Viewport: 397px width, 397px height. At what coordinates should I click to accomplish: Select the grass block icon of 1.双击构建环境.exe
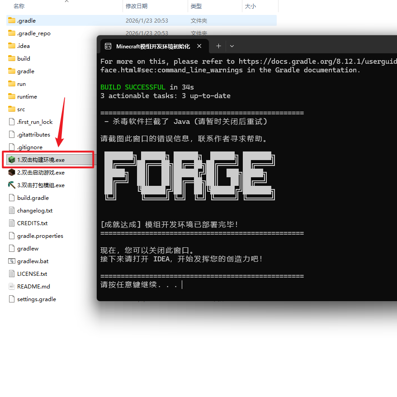(12, 160)
